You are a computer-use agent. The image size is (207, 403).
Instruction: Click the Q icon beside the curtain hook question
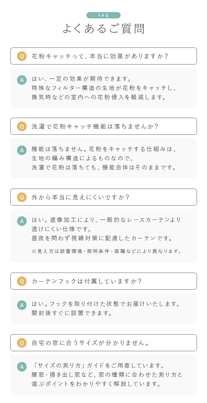(x=22, y=281)
